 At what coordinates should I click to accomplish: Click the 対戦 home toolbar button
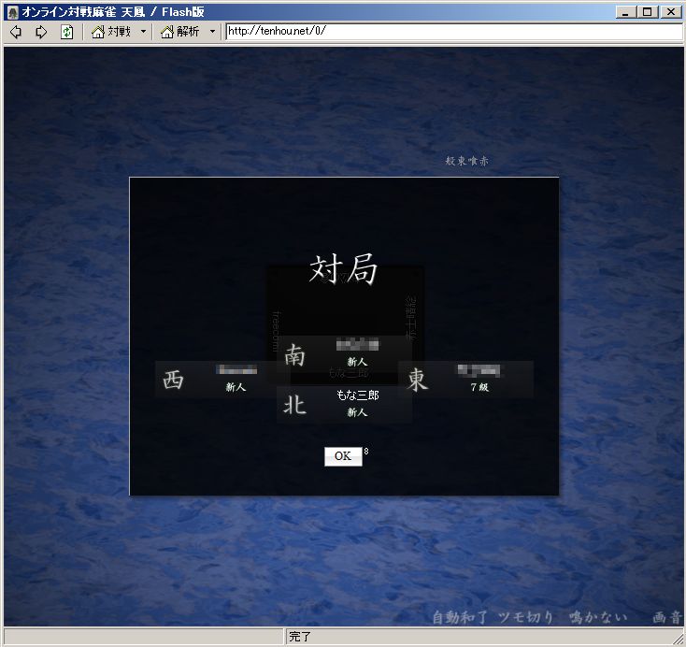111,32
